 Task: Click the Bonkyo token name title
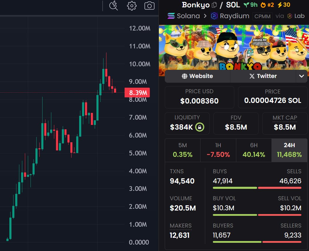tap(196, 5)
